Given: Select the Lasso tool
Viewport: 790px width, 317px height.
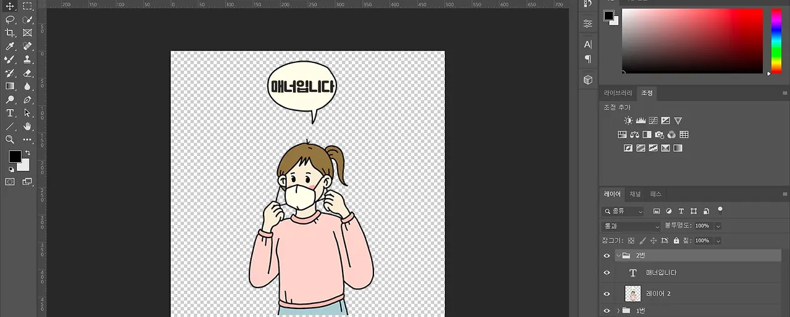Looking at the screenshot, I should coord(10,20).
